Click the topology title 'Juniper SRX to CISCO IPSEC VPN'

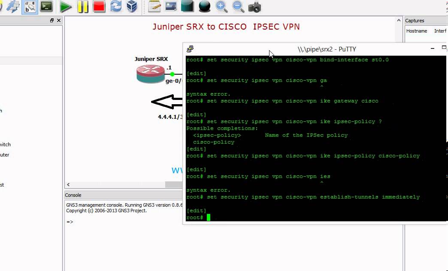pos(226,27)
